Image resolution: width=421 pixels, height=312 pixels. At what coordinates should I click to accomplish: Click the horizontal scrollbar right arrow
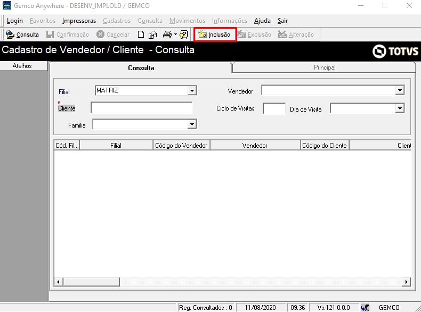pyautogui.click(x=406, y=282)
